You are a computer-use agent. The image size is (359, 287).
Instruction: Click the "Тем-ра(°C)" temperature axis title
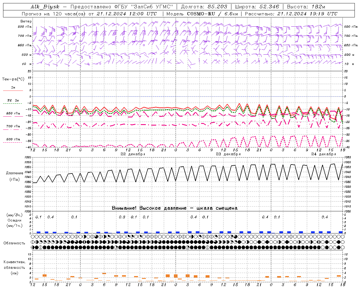(x=13, y=79)
